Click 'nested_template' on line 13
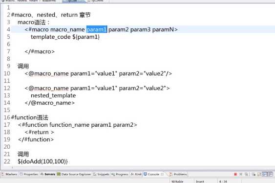 (x=53, y=95)
